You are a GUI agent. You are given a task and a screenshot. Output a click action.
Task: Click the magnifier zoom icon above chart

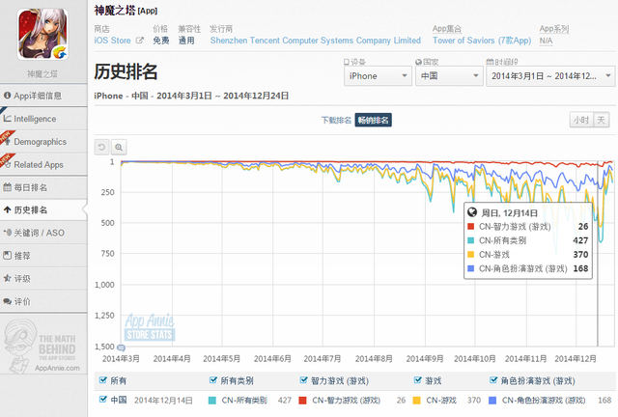(119, 148)
